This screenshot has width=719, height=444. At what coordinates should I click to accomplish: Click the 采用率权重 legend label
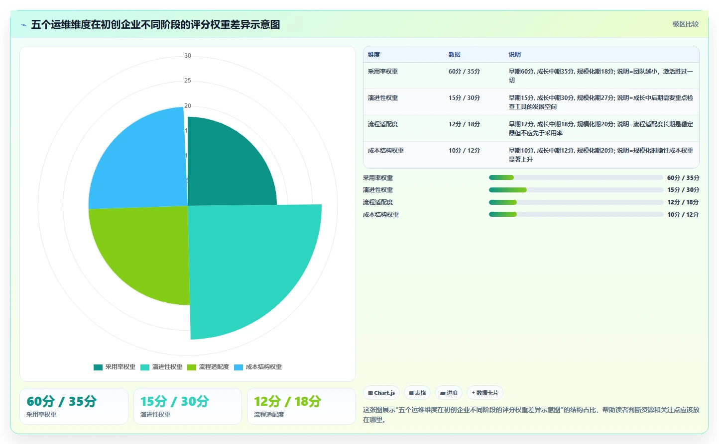pyautogui.click(x=120, y=367)
